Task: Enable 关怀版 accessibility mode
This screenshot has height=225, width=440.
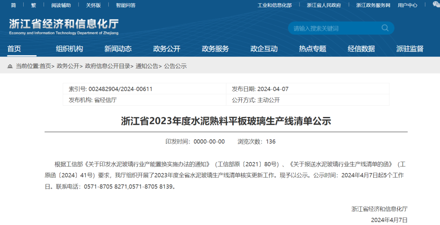Action: click(93, 5)
